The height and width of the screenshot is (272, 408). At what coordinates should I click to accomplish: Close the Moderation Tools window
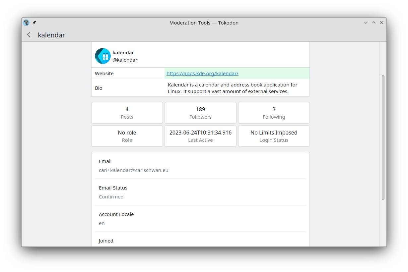[382, 23]
